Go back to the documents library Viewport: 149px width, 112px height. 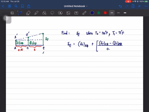point(3,6)
